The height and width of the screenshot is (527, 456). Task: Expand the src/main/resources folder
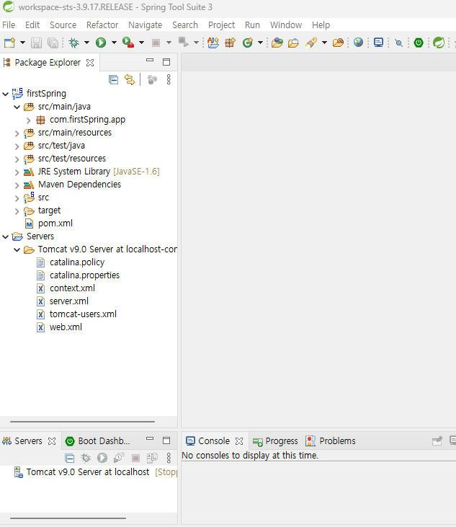click(17, 133)
